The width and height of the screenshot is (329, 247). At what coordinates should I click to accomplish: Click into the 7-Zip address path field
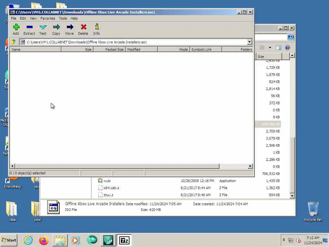point(133,42)
